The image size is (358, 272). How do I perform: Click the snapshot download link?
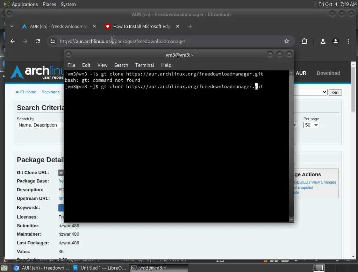304,187
